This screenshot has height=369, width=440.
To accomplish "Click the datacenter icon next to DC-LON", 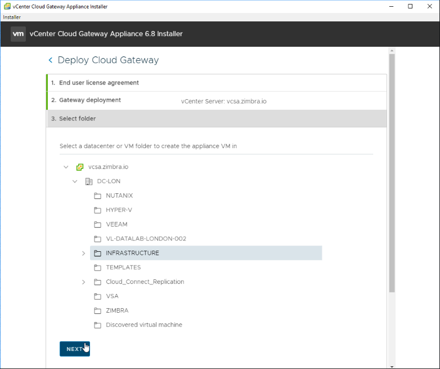I will 89,181.
